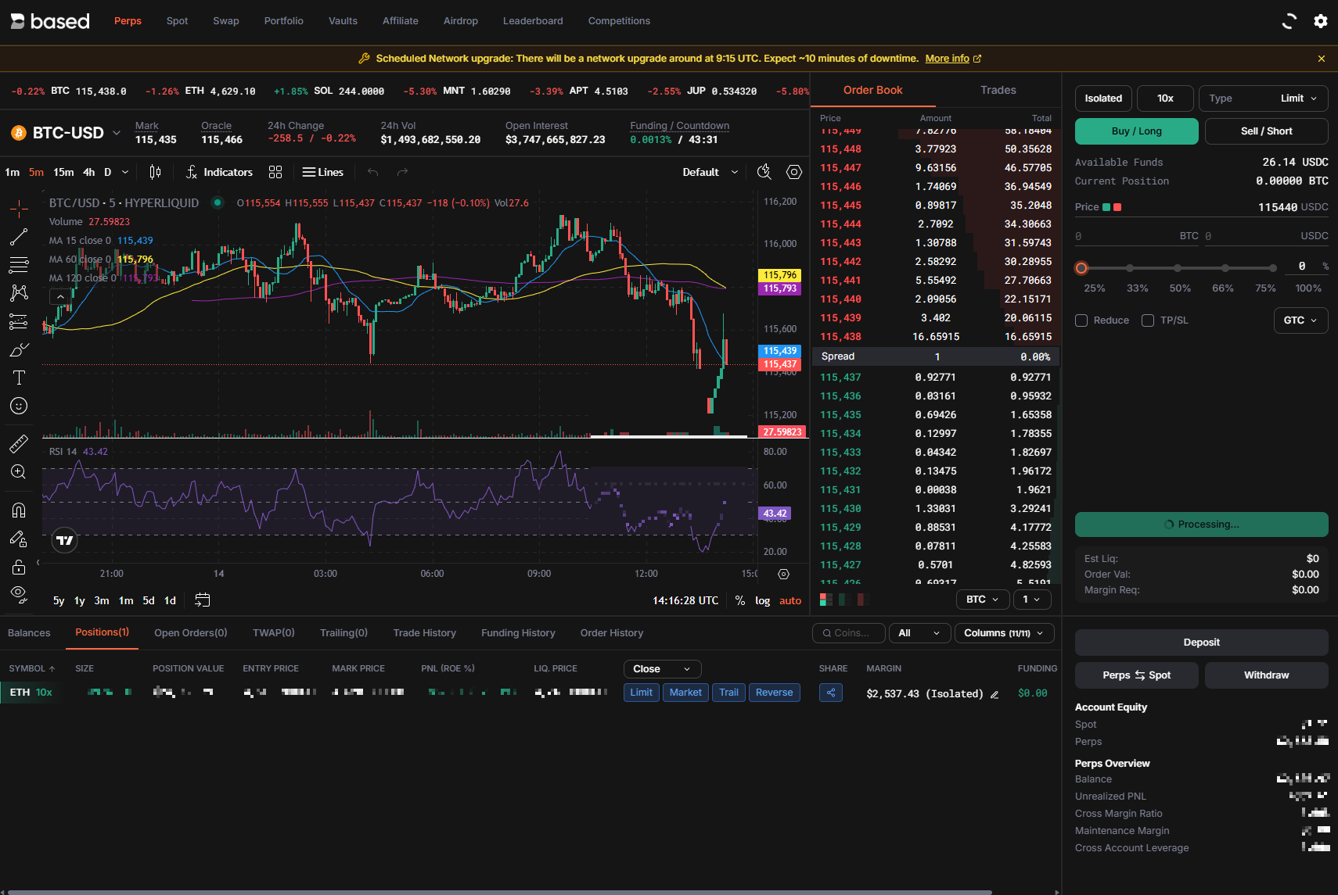Open order book BTC unit dropdown
Image resolution: width=1338 pixels, height=895 pixels.
(982, 600)
